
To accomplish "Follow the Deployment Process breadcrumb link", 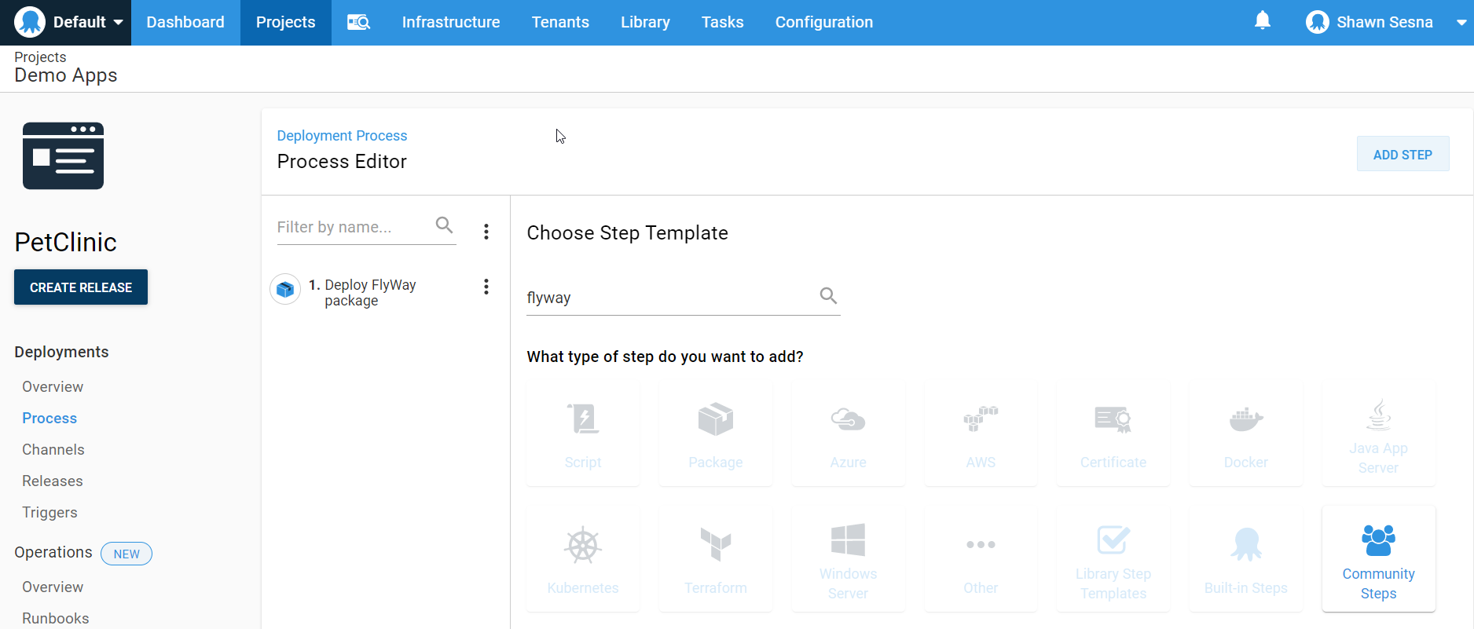I will coord(342,136).
